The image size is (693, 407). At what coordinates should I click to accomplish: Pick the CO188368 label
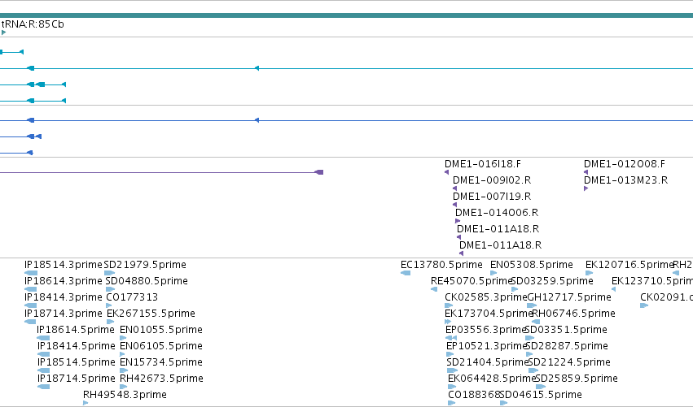pyautogui.click(x=474, y=395)
